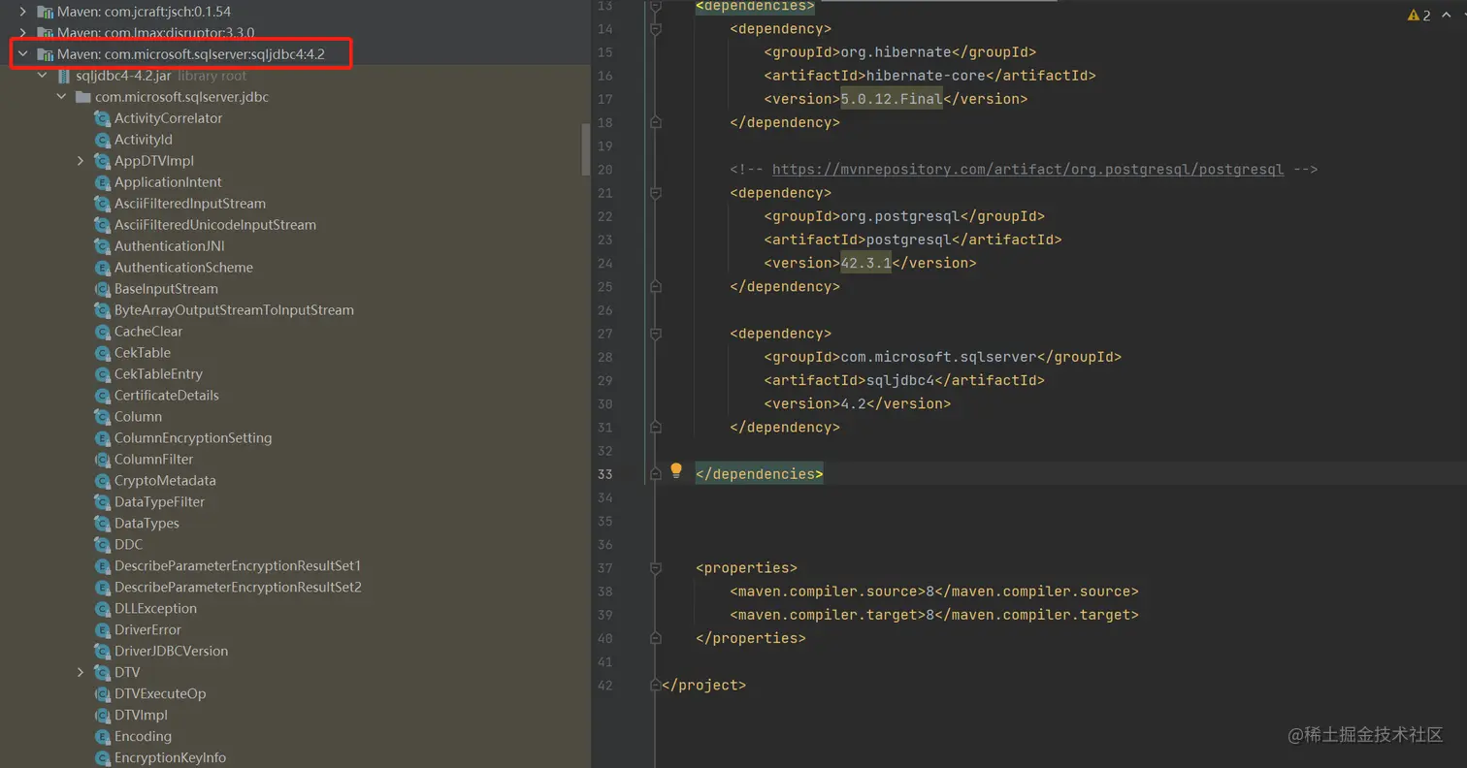Viewport: 1467px width, 768px height.
Task: Click the class icon next to AuthenticationJNI
Action: (x=102, y=246)
